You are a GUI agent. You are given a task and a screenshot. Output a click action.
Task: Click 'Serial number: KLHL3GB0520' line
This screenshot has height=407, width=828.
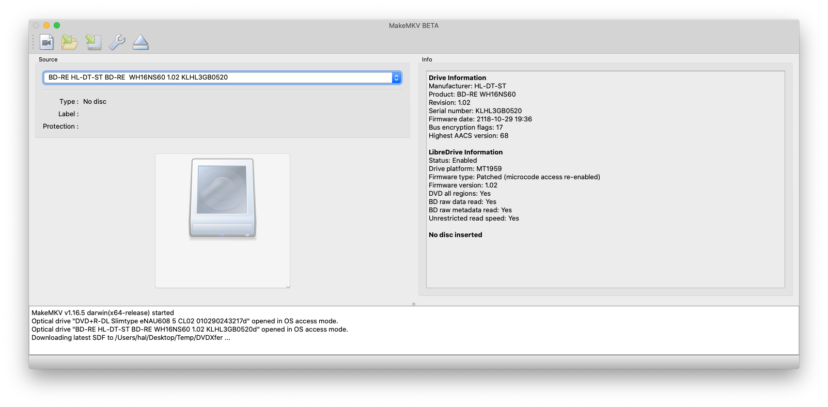475,111
